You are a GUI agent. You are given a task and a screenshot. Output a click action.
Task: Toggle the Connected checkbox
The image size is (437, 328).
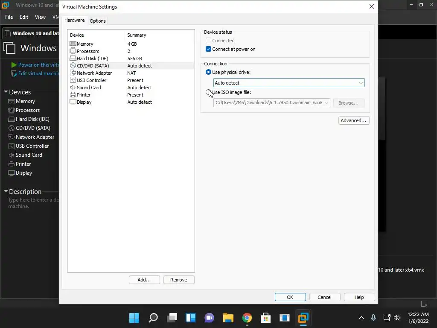208,41
